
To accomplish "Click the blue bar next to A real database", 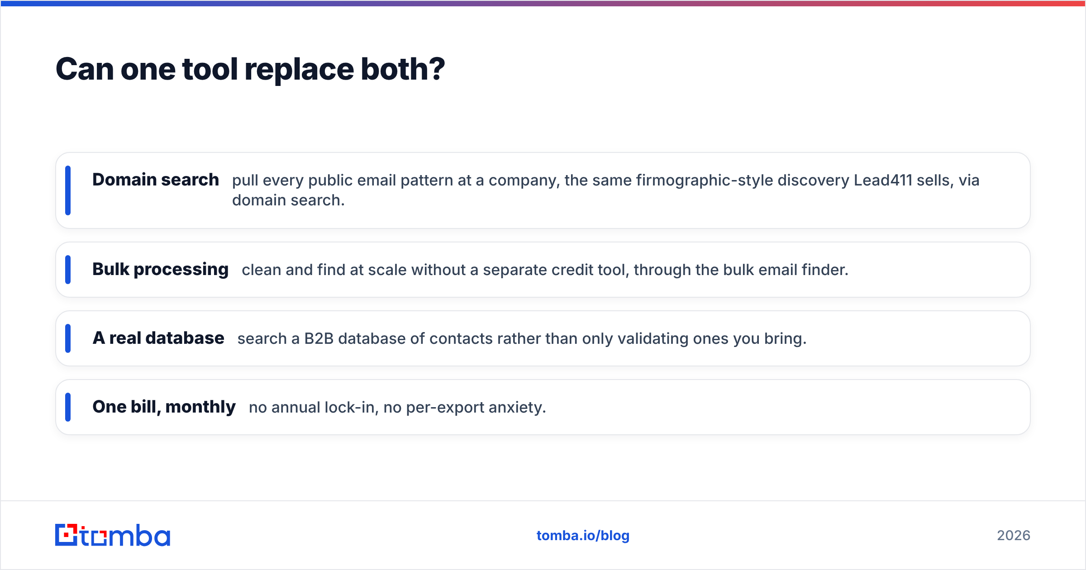I will (x=68, y=338).
